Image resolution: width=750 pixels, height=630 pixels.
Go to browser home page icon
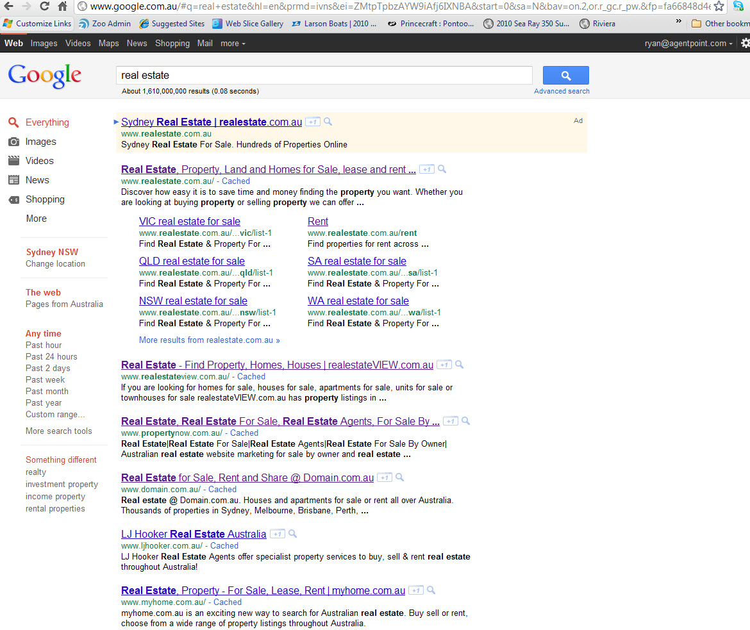click(62, 6)
